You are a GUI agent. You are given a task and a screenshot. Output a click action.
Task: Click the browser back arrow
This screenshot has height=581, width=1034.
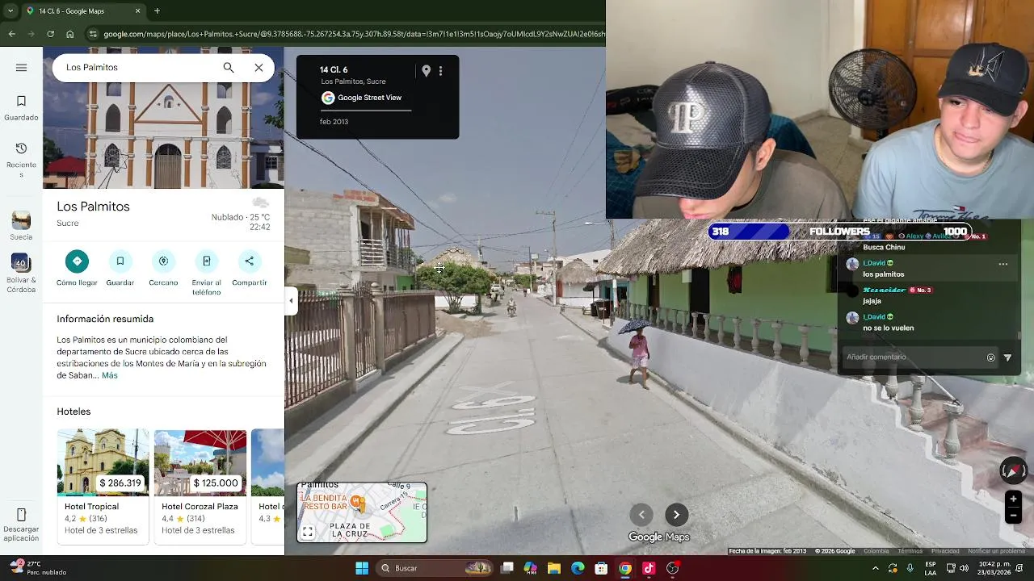[x=11, y=34]
